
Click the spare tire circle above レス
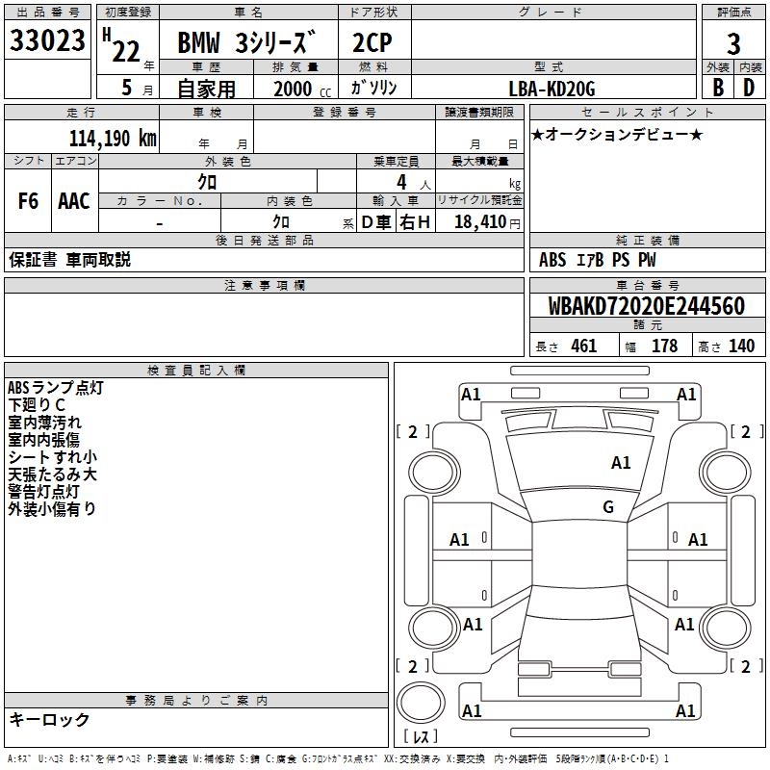point(421,703)
